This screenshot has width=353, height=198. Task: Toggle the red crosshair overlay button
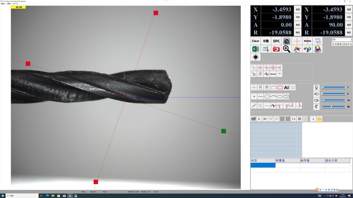pyautogui.click(x=297, y=41)
